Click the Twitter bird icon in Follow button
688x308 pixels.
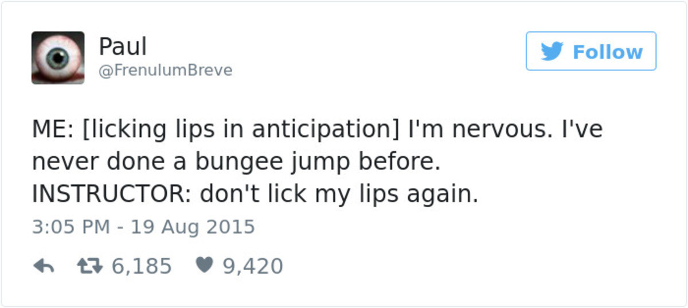(552, 52)
